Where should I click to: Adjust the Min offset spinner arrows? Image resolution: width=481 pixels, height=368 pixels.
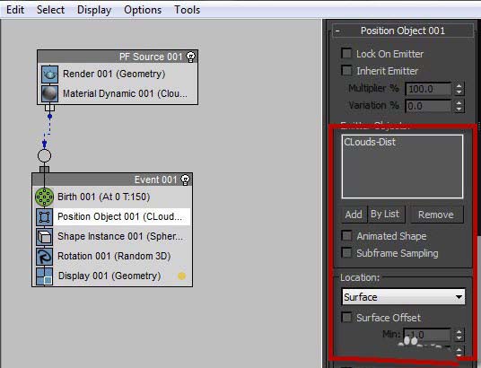[x=459, y=335]
